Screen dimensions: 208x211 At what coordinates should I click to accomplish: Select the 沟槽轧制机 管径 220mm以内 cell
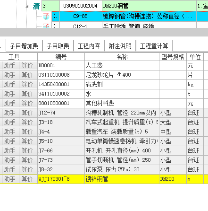[122, 113]
